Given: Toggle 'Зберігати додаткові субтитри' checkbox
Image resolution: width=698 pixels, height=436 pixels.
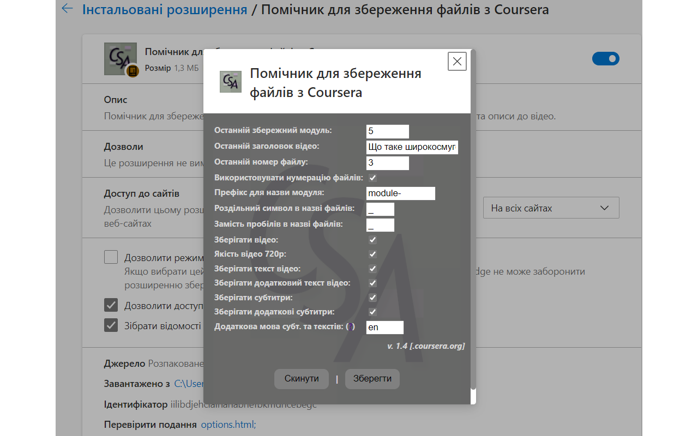Looking at the screenshot, I should tap(372, 312).
